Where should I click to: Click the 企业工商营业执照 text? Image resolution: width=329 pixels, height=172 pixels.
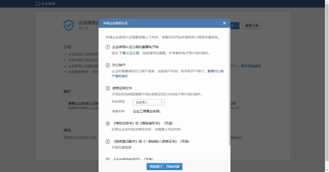point(147,111)
